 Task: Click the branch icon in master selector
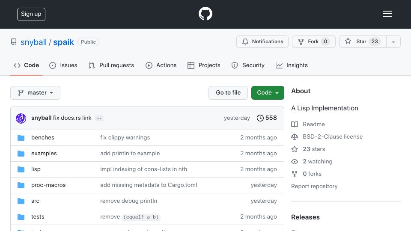pyautogui.click(x=21, y=93)
